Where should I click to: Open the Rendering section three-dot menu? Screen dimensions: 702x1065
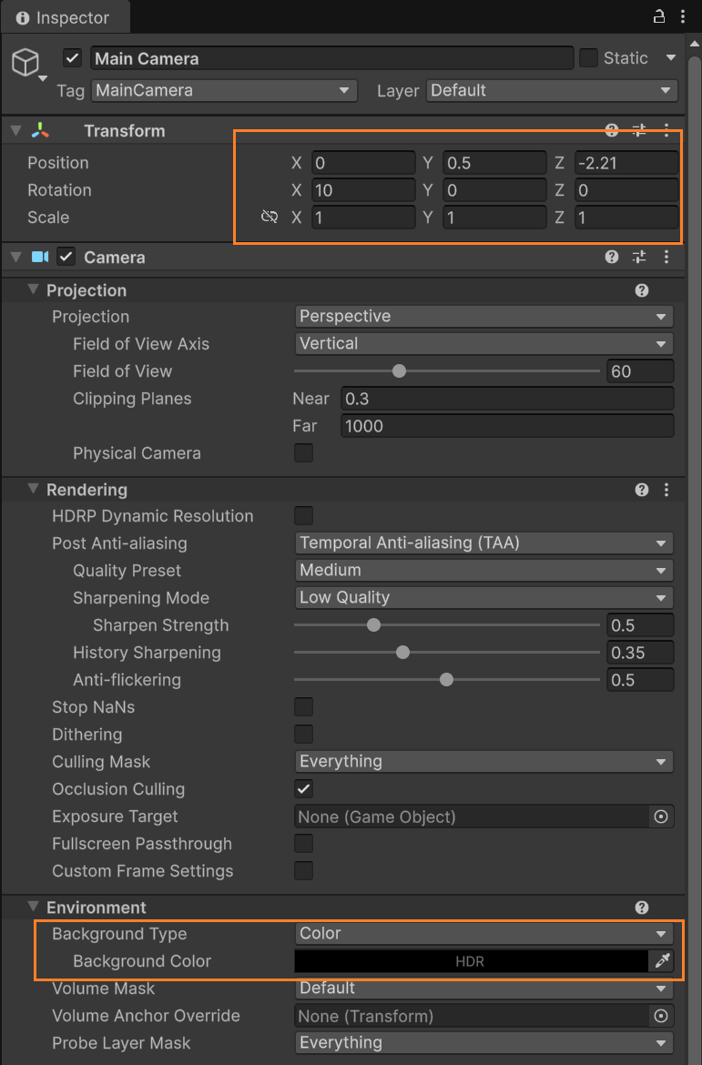point(667,490)
